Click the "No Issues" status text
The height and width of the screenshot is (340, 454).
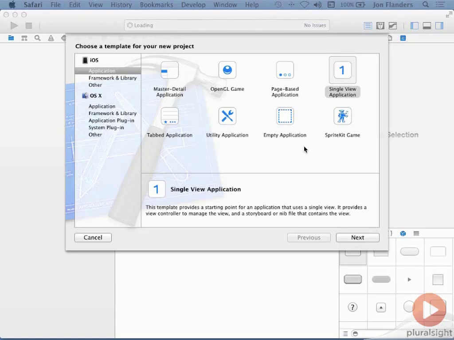tap(315, 25)
